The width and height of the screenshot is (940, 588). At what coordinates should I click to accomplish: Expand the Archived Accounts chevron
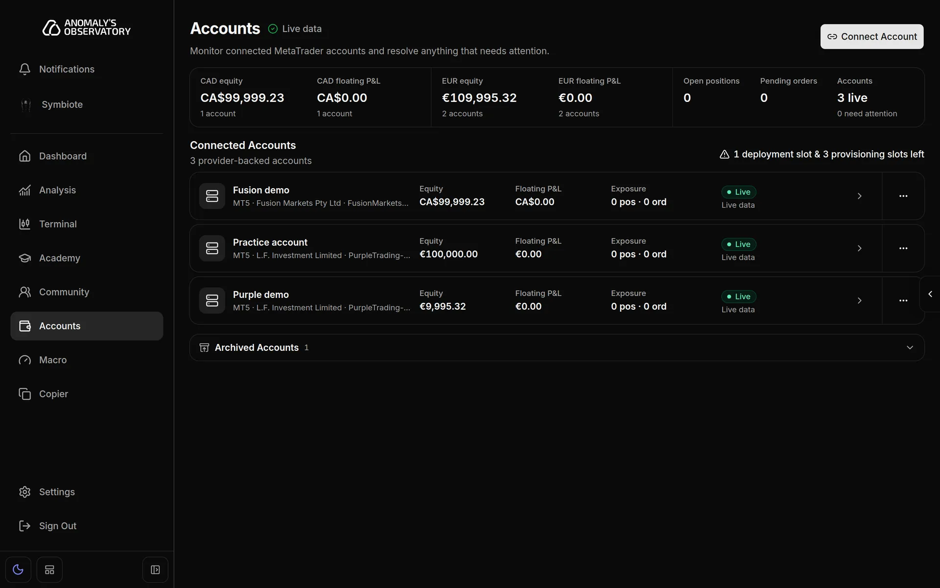[910, 347]
